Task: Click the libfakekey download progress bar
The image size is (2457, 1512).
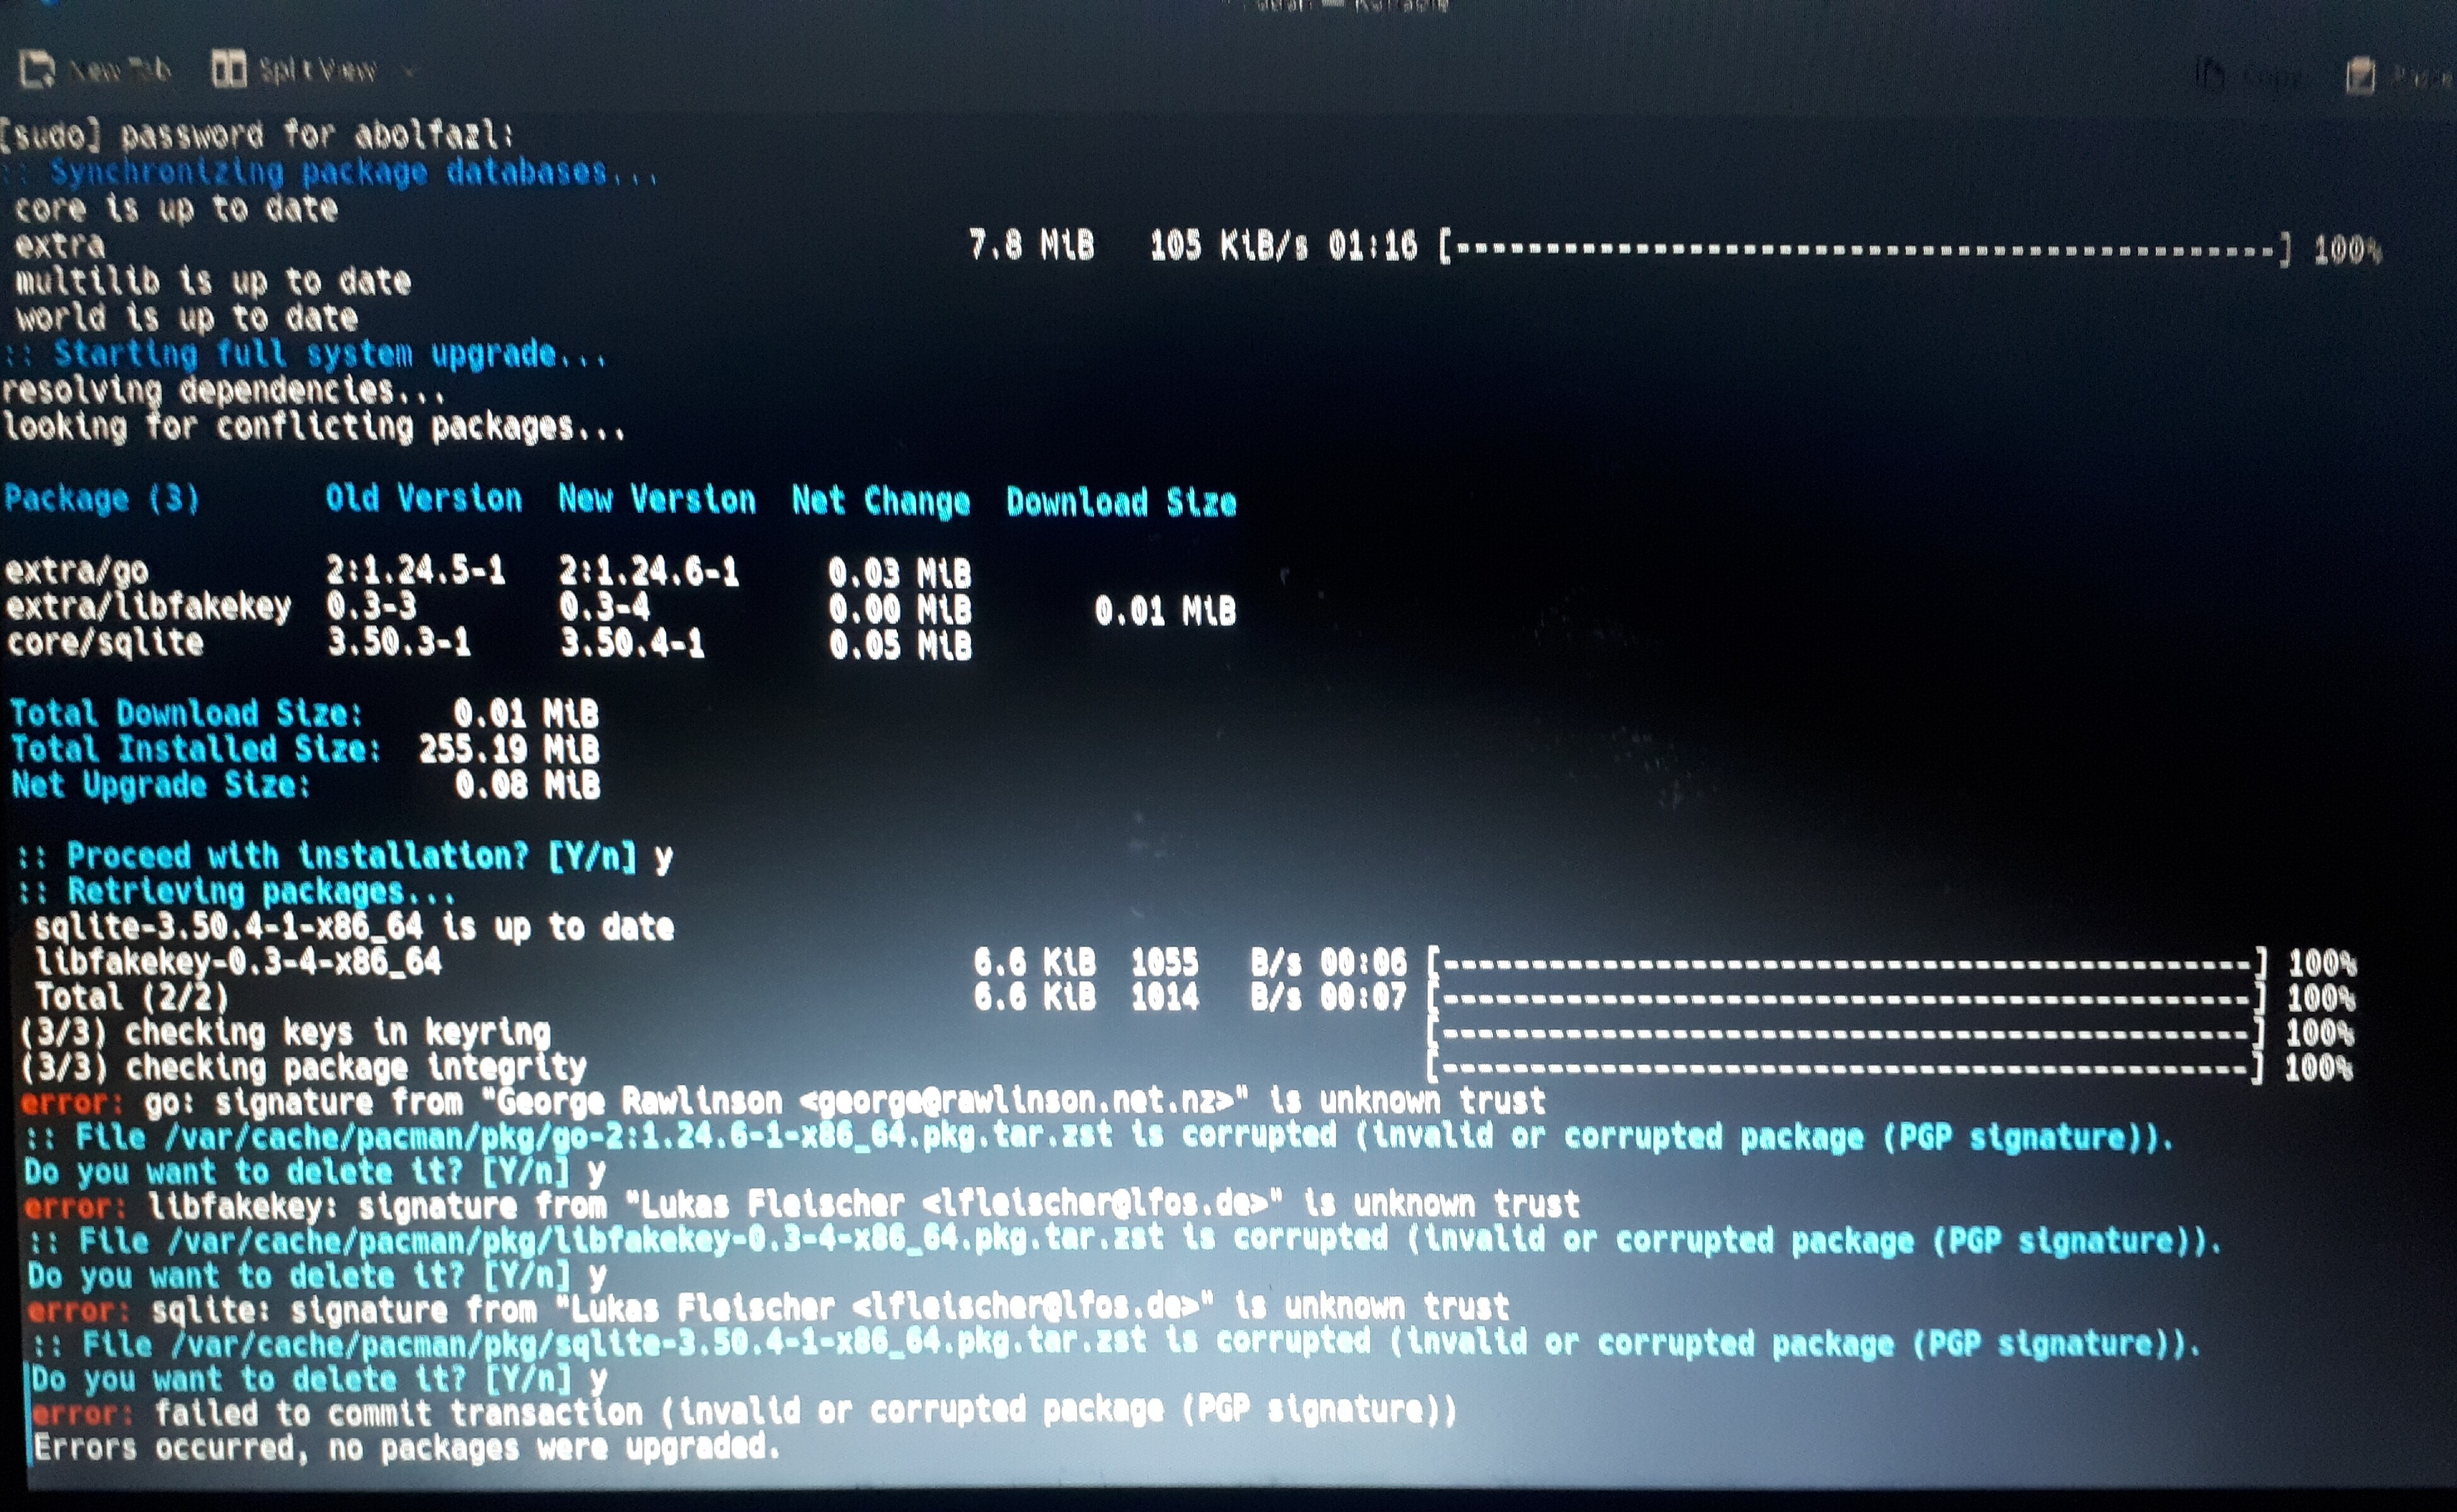Action: pyautogui.click(x=1846, y=964)
